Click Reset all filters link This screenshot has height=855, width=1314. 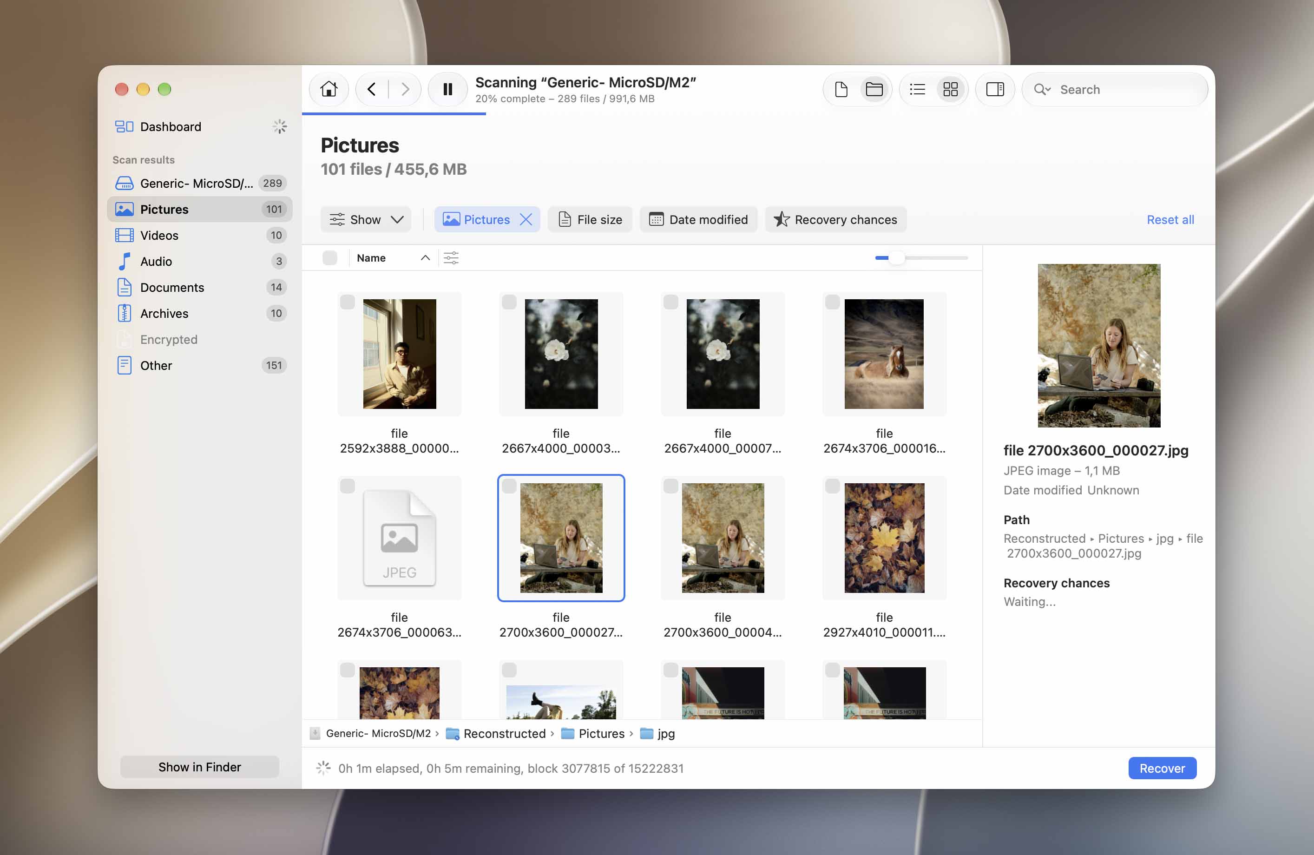click(x=1170, y=220)
